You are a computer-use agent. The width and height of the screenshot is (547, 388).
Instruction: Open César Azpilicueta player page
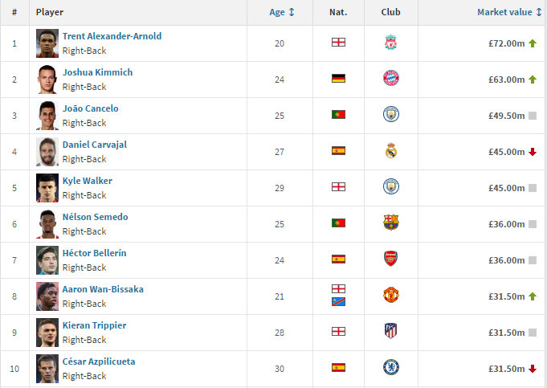click(99, 361)
